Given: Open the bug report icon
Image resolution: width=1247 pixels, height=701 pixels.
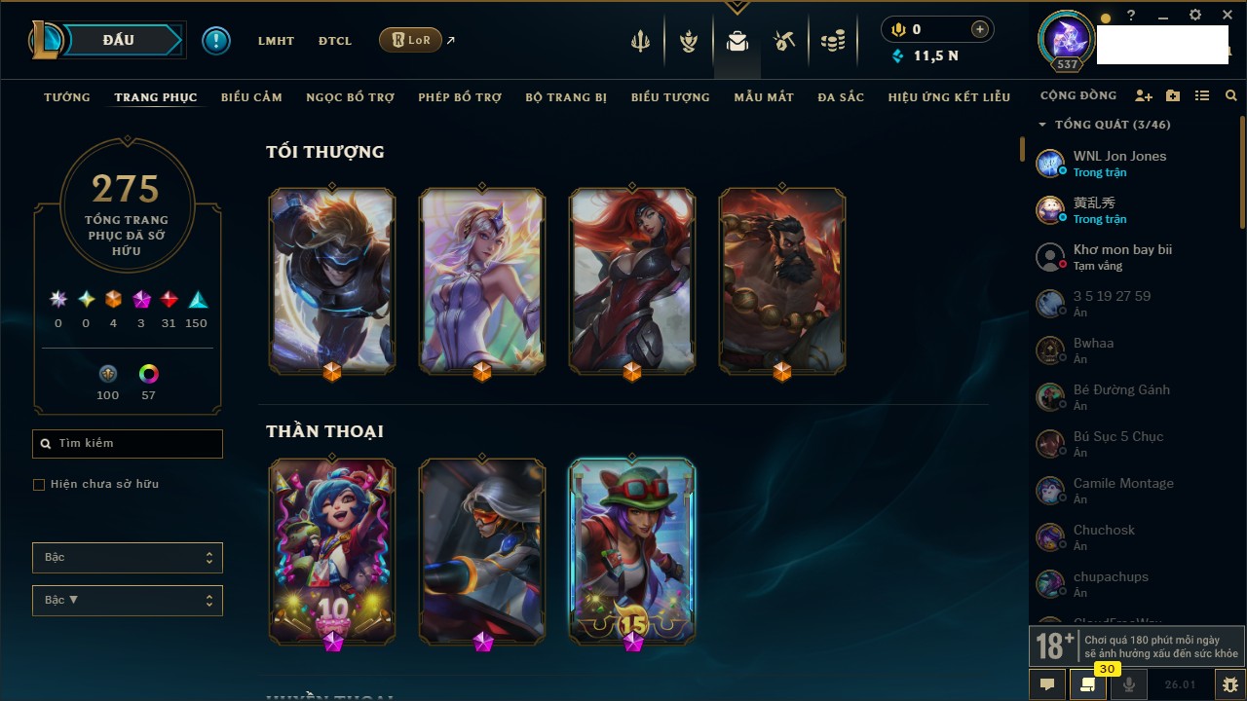Looking at the screenshot, I should tap(1230, 684).
